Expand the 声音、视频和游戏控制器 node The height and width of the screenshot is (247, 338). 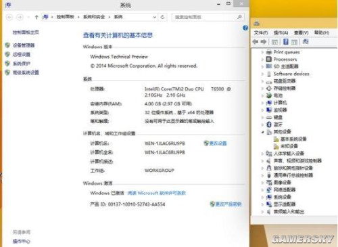coord(262,161)
